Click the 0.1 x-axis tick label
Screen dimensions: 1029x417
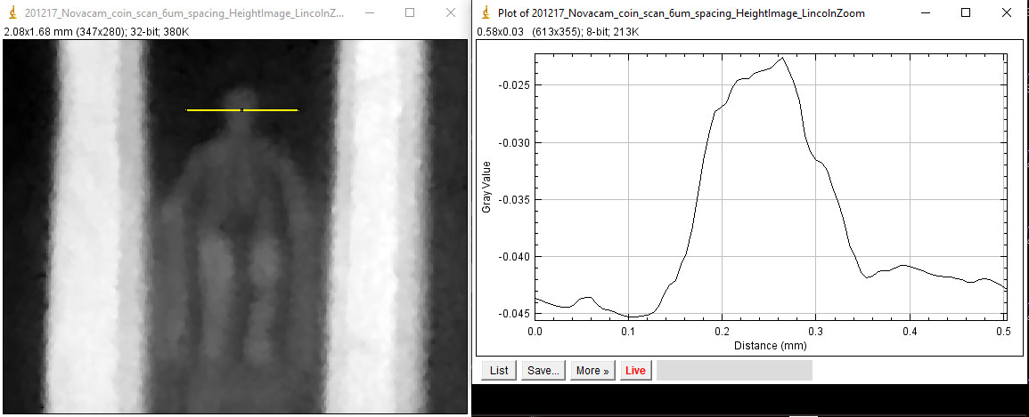[x=628, y=332]
